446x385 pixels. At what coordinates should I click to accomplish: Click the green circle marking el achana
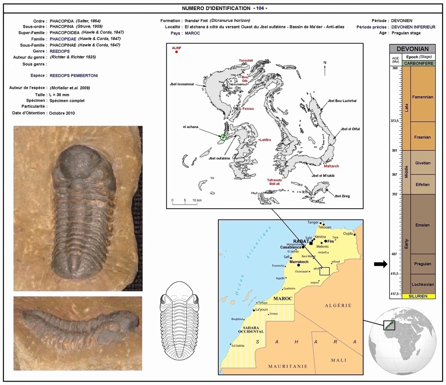(223, 137)
